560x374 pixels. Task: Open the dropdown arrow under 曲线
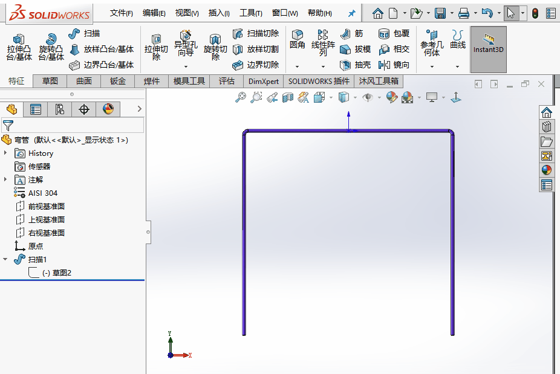point(458,66)
